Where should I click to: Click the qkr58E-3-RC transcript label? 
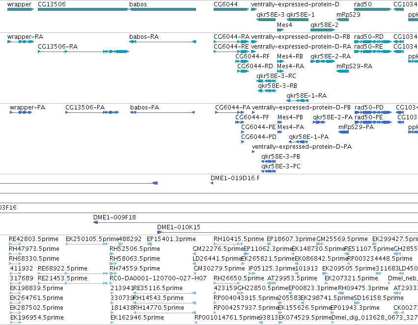tap(276, 76)
